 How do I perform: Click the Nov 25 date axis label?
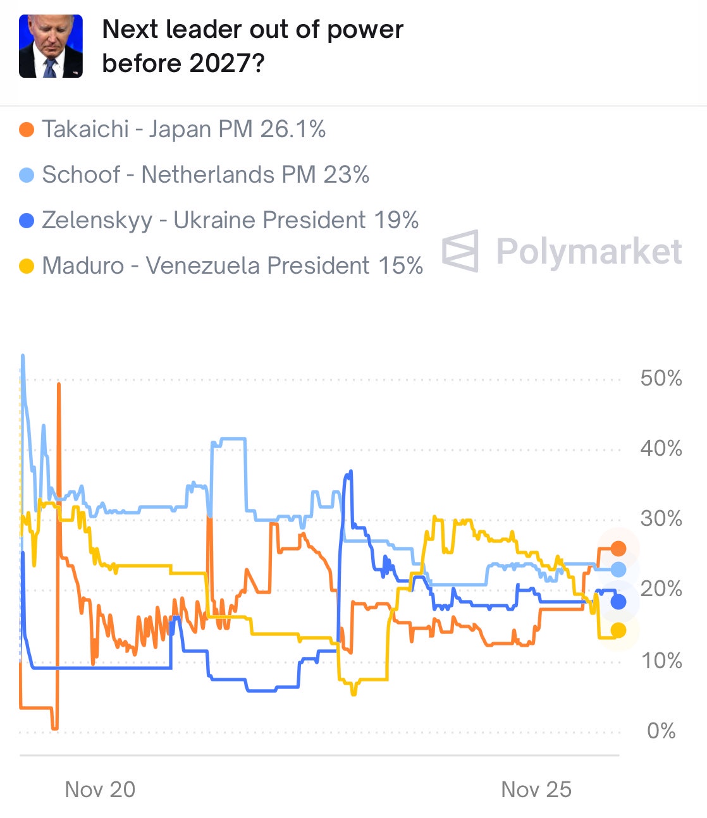(x=536, y=790)
